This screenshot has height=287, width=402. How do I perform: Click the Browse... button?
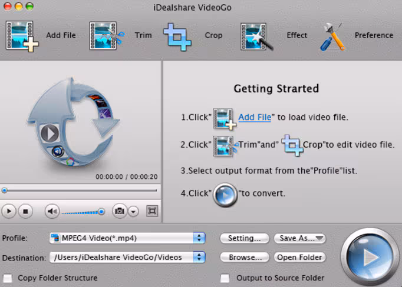pyautogui.click(x=245, y=257)
